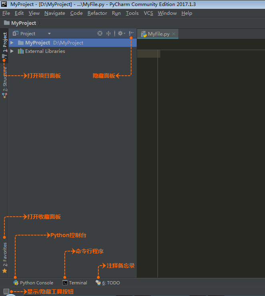265x296 pixels.
Task: Click the MyProject folder icon in breadcrumb
Action: (7, 23)
